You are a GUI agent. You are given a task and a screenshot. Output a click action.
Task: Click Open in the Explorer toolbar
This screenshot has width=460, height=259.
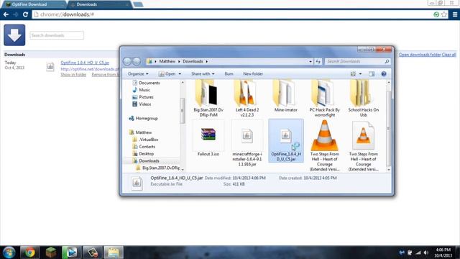point(167,74)
